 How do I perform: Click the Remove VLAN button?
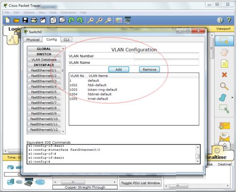(x=149, y=69)
